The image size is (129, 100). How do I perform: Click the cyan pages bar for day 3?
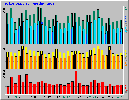click(x=16, y=37)
